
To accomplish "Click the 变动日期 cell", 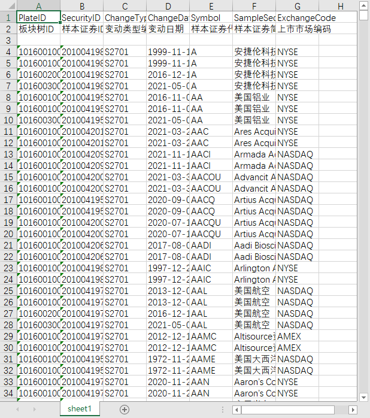I will pyautogui.click(x=168, y=29).
